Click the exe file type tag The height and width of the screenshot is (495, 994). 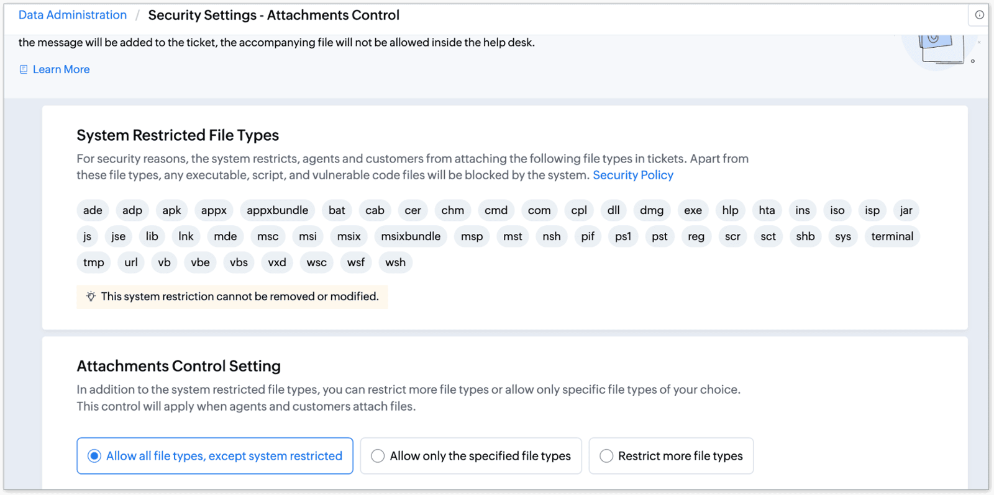[x=693, y=210]
